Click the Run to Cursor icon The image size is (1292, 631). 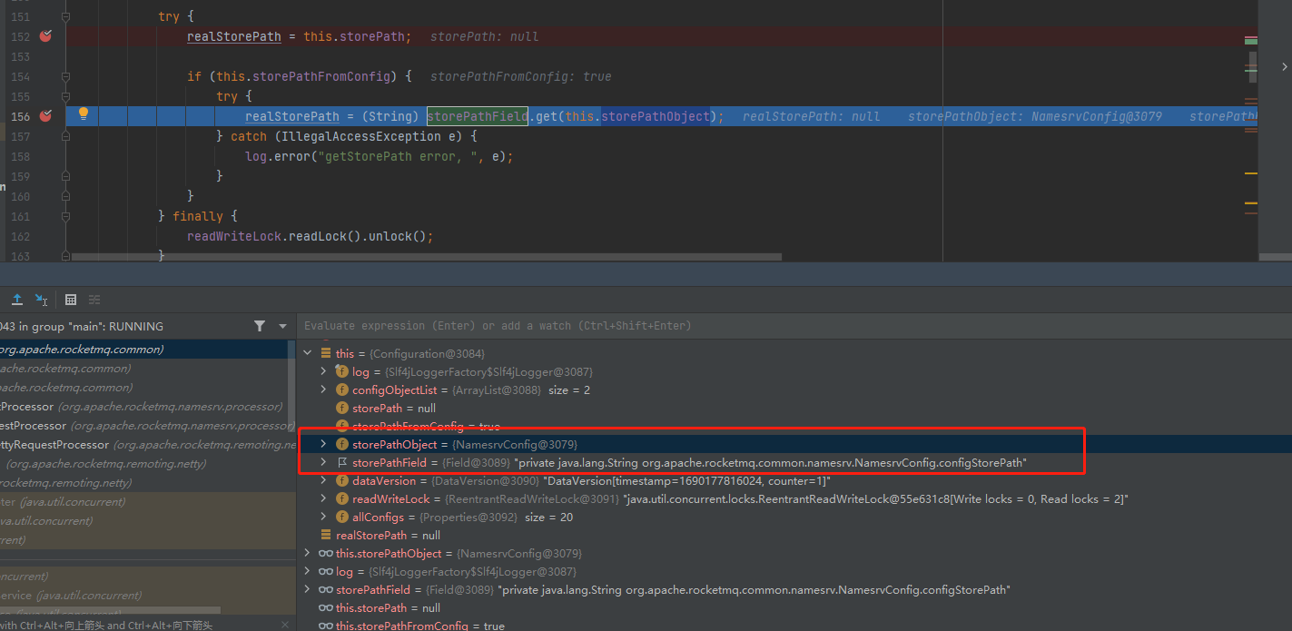(41, 299)
